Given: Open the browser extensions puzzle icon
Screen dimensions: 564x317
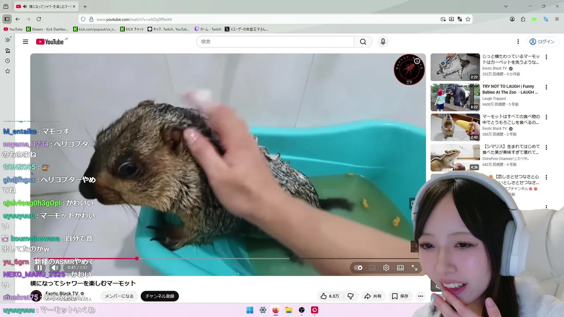Looking at the screenshot, I should click(523, 19).
